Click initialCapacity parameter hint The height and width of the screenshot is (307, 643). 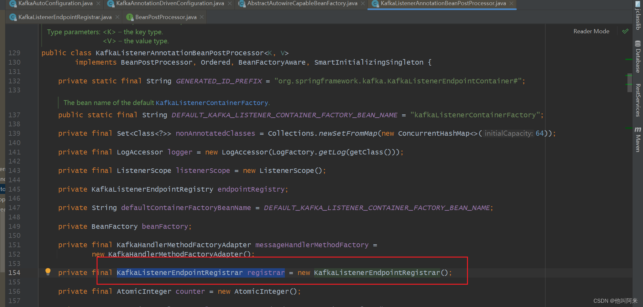coord(509,133)
